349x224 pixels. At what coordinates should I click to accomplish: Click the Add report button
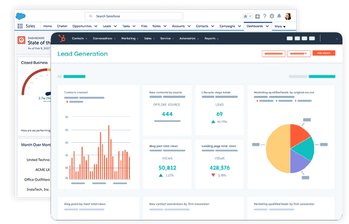324,53
